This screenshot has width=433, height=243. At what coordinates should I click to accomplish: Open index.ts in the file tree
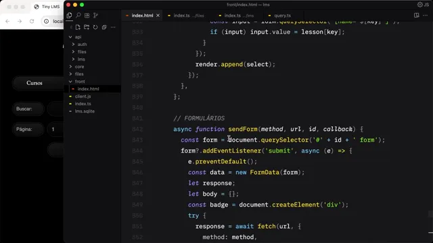point(83,103)
